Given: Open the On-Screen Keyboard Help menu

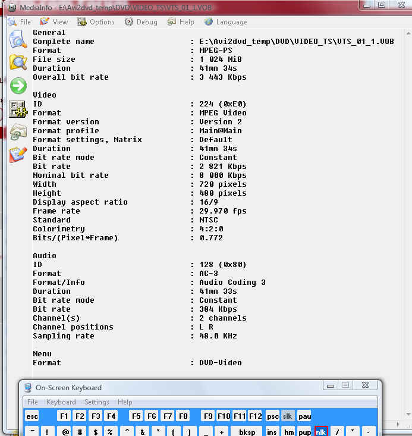Looking at the screenshot, I should tap(125, 402).
